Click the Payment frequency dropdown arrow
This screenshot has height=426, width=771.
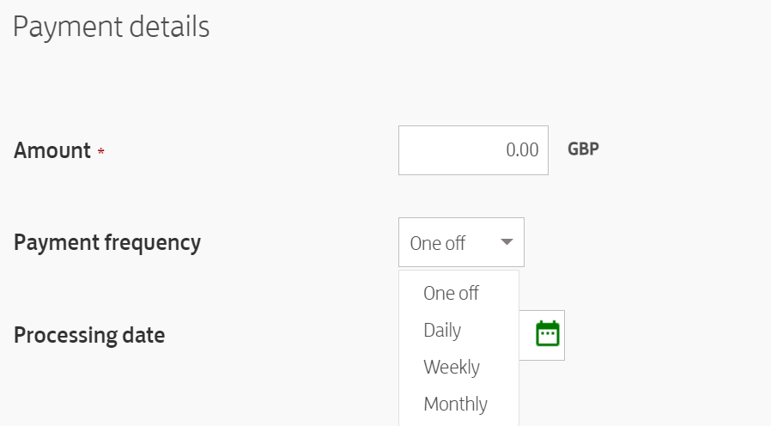coord(507,242)
